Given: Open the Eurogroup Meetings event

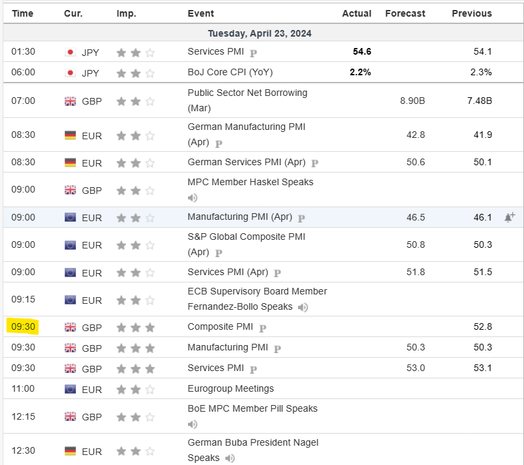Looking at the screenshot, I should coord(231,388).
